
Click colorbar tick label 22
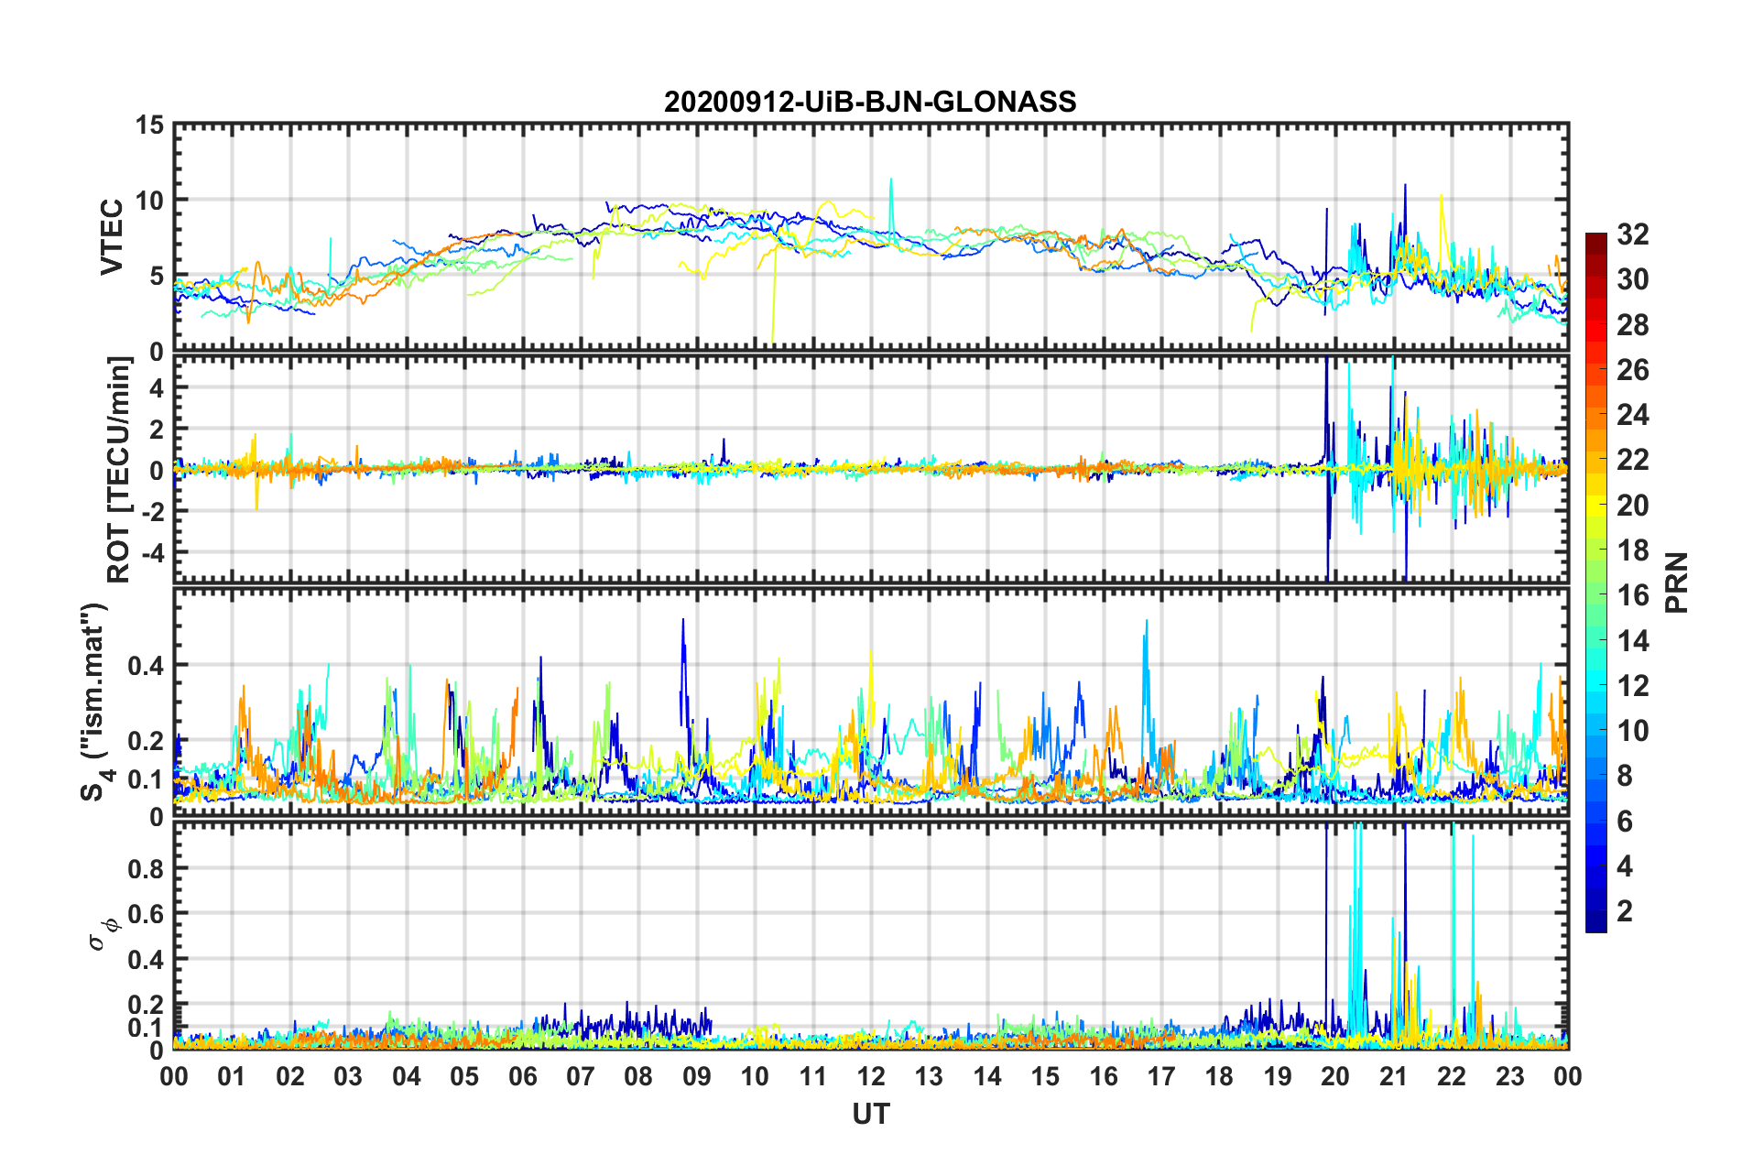[x=1632, y=460]
